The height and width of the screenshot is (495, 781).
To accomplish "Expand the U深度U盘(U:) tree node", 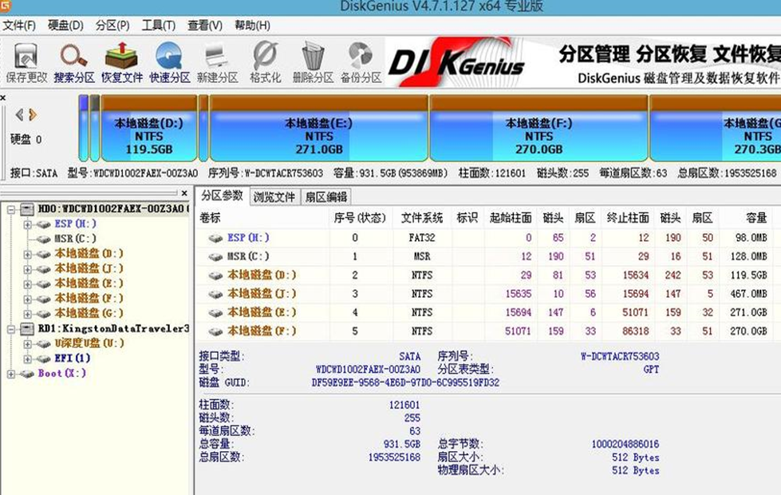I will click(x=27, y=344).
